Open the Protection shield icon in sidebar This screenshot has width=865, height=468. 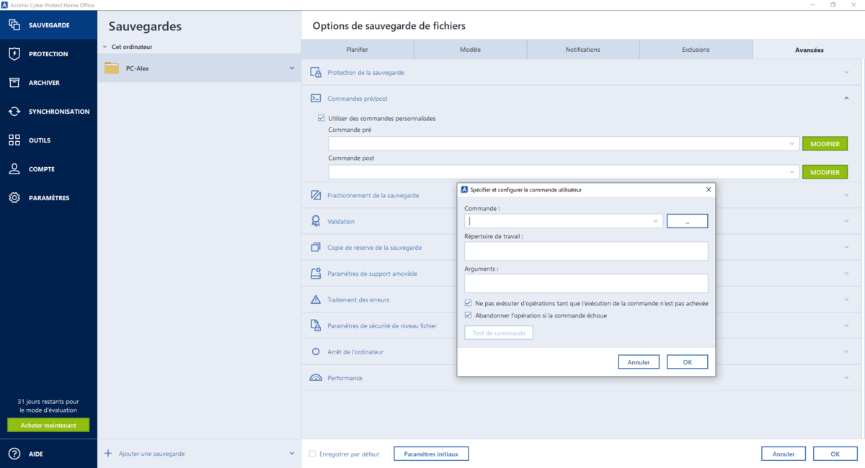[x=14, y=54]
